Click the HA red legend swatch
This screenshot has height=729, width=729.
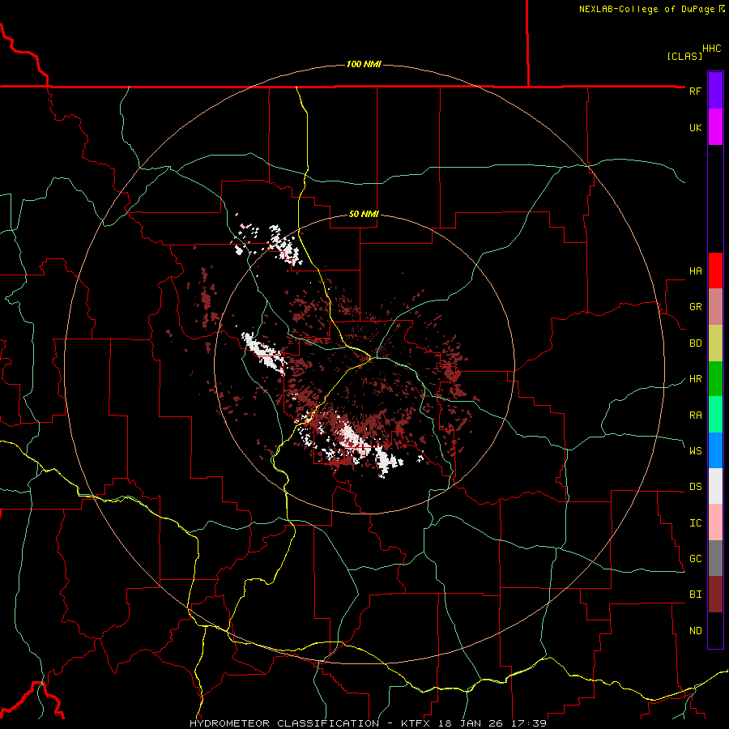(x=715, y=271)
